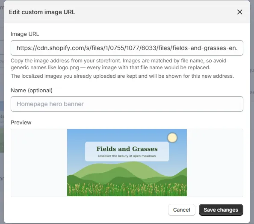
Task: Click help text 'Copy the image address from your storefront'
Action: (x=66, y=61)
